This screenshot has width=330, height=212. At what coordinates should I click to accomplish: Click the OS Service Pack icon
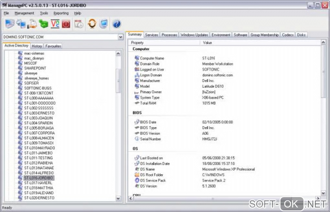pos(137,180)
